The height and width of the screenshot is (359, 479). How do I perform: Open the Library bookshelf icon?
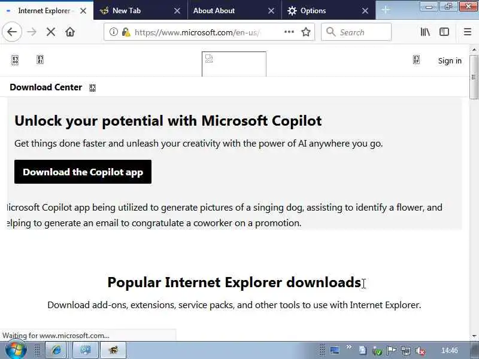pos(425,32)
